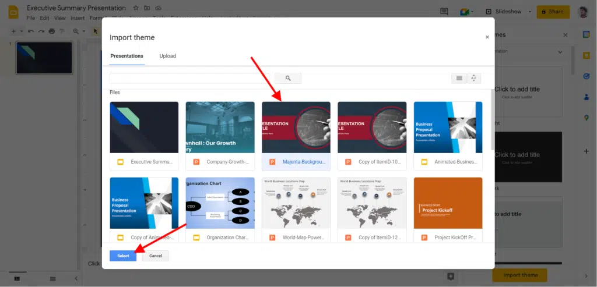Open the zoom dropdown in toolbar
The width and height of the screenshot is (597, 287).
(78, 31)
